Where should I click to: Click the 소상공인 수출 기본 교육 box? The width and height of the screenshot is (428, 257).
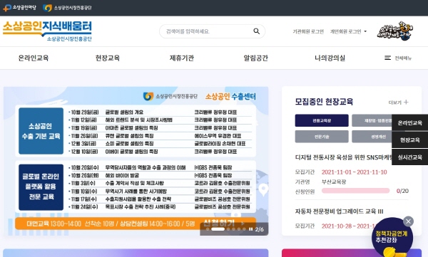pyautogui.click(x=41, y=131)
